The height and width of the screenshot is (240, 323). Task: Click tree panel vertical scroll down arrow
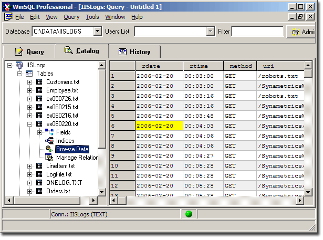pyautogui.click(x=101, y=192)
